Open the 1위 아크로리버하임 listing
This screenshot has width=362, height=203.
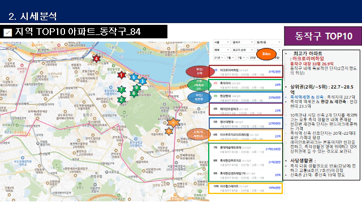[x=245, y=72]
